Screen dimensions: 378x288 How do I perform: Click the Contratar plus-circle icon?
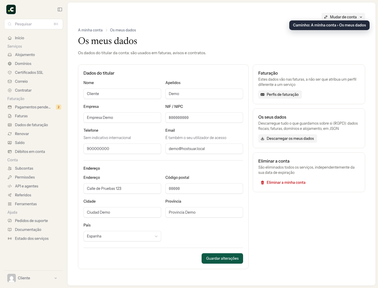(x=10, y=90)
